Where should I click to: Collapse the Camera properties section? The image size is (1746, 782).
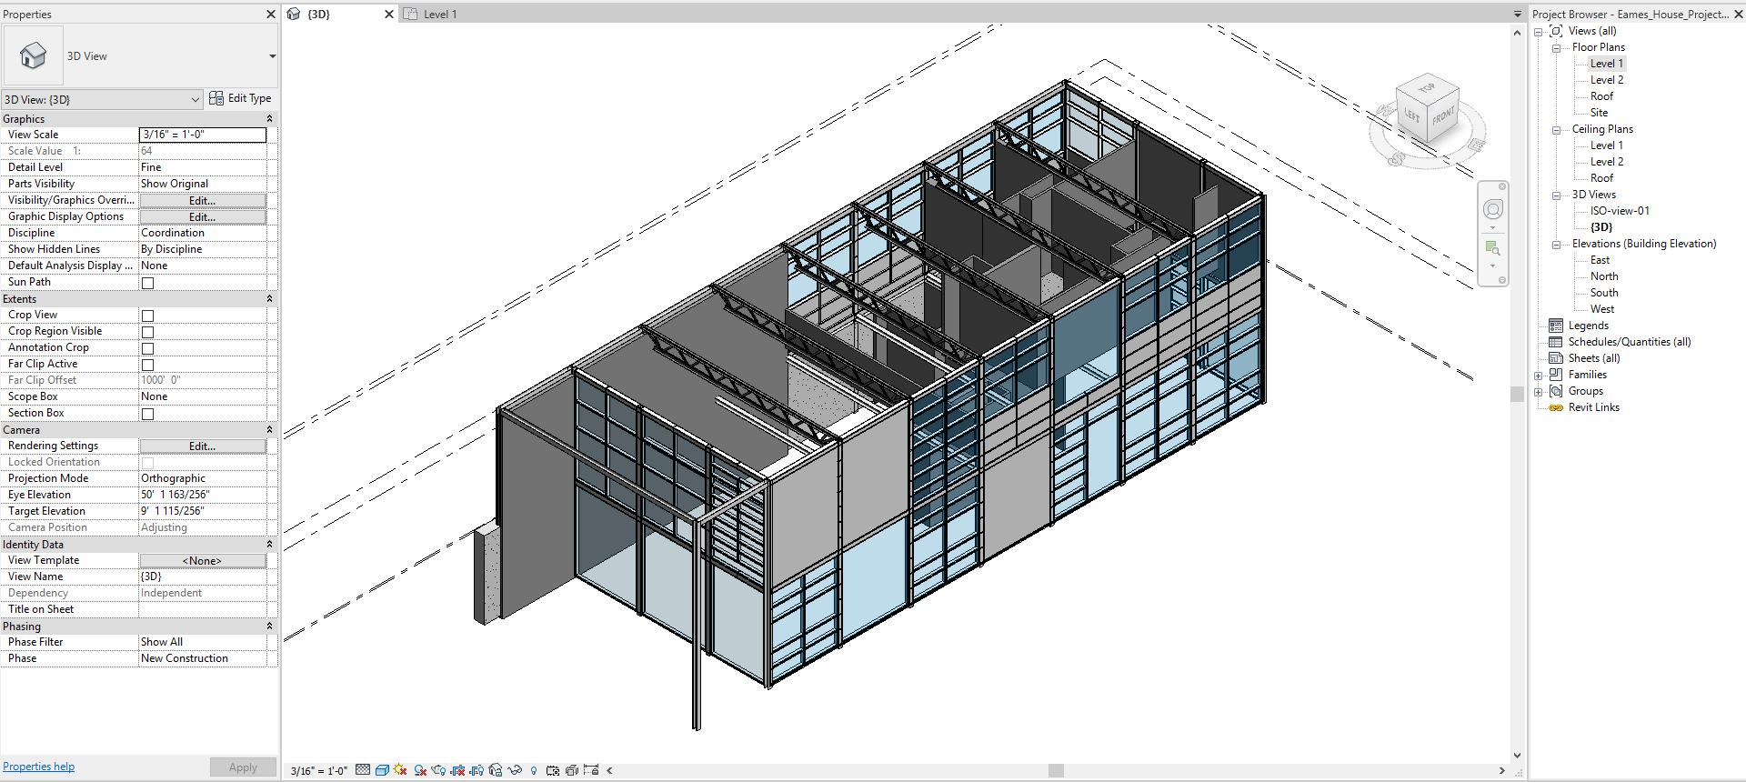pos(269,430)
